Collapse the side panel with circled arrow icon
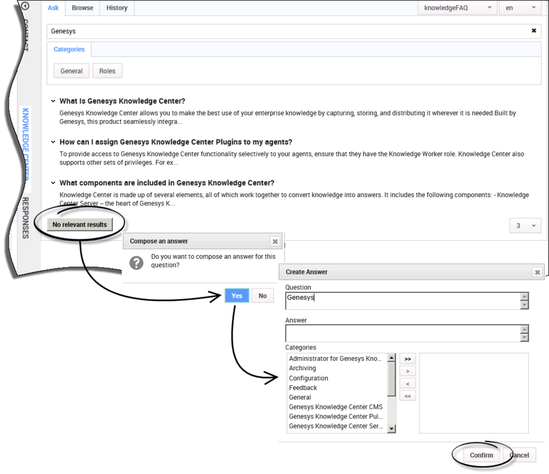549x474 pixels. click(x=25, y=5)
